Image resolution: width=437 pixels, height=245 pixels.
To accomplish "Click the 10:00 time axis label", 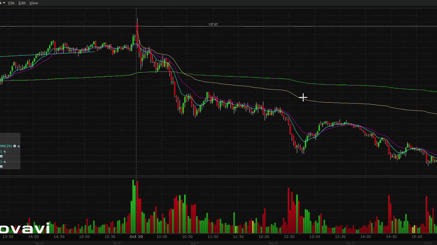I will (x=162, y=236).
